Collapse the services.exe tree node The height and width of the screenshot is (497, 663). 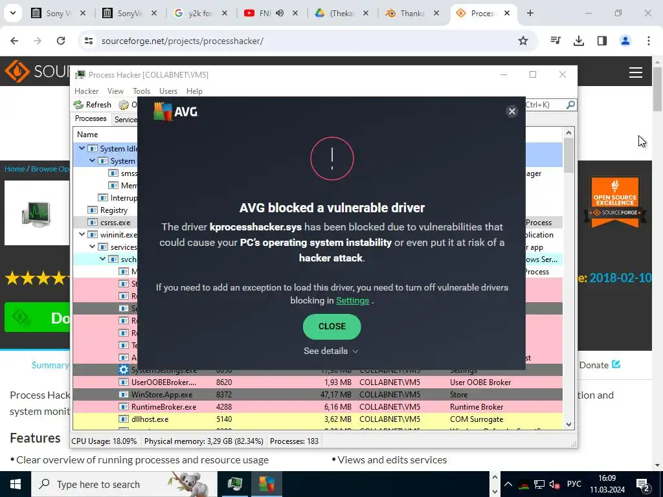click(92, 247)
